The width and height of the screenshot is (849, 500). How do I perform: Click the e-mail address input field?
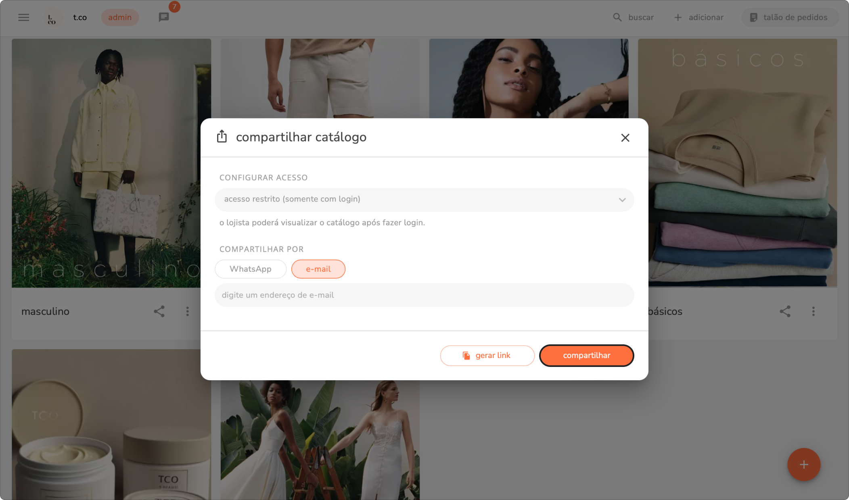pos(424,295)
